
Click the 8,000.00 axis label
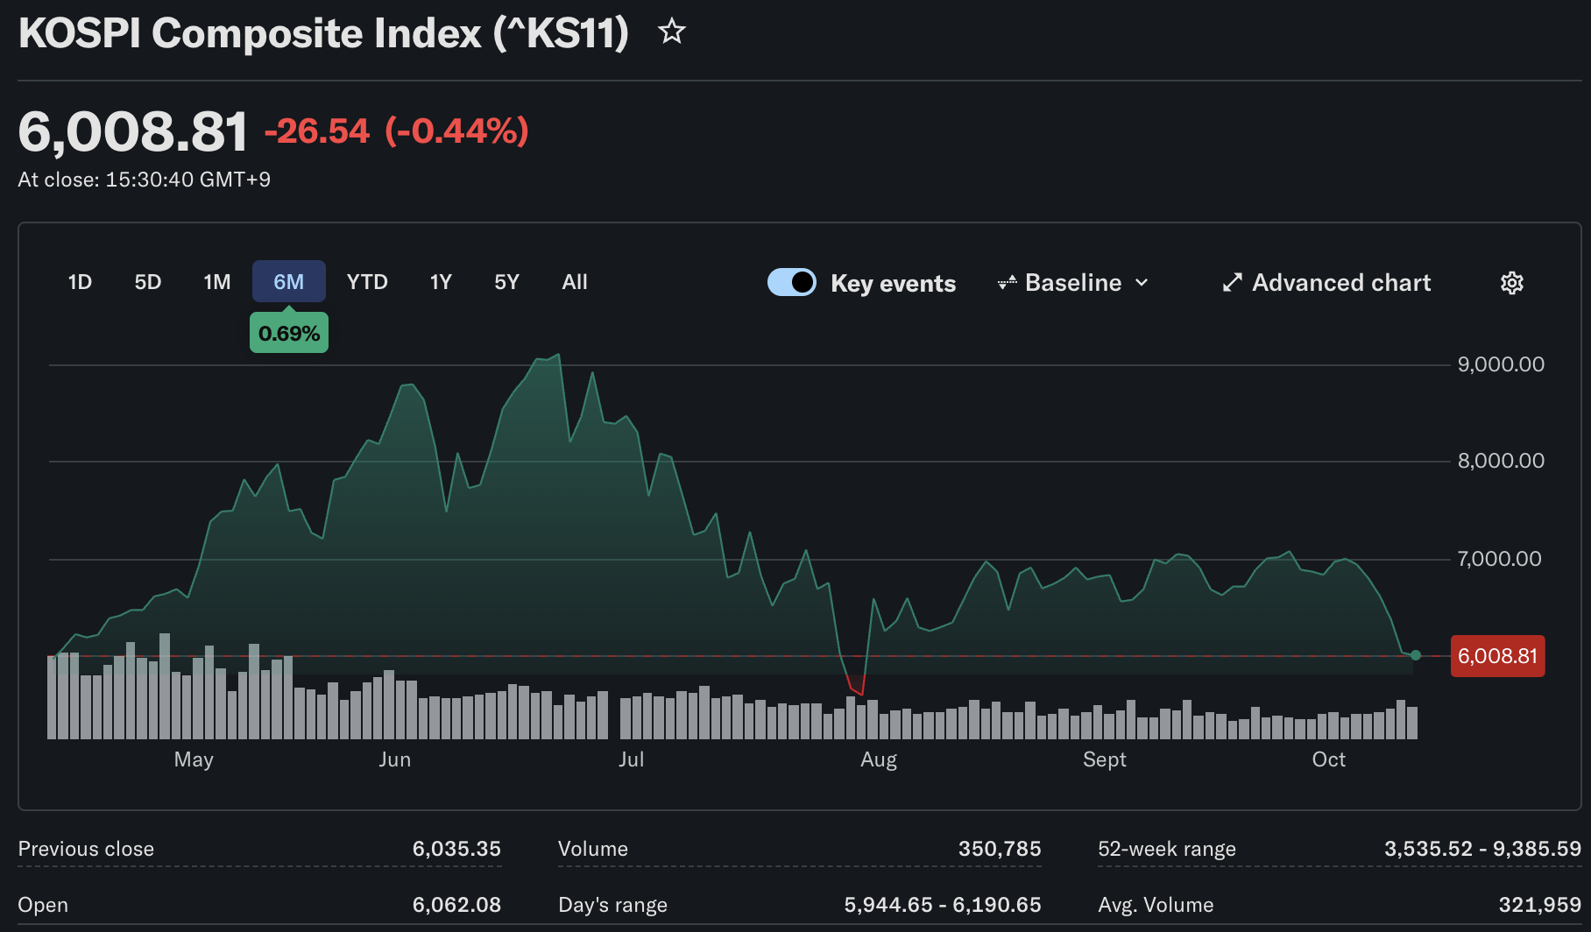point(1501,461)
